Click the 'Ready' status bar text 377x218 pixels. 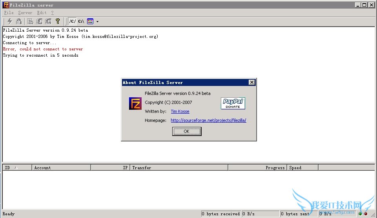(9, 214)
